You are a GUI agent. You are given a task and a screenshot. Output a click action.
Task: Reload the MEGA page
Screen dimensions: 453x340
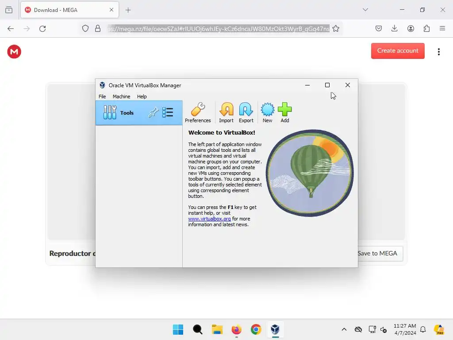tap(42, 29)
